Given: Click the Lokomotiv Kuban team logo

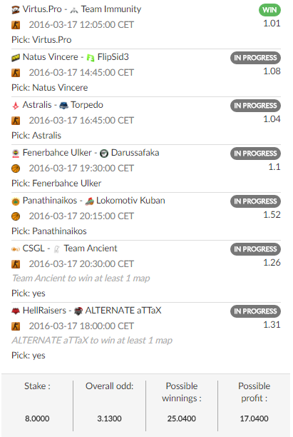Looking at the screenshot, I should pos(89,201).
